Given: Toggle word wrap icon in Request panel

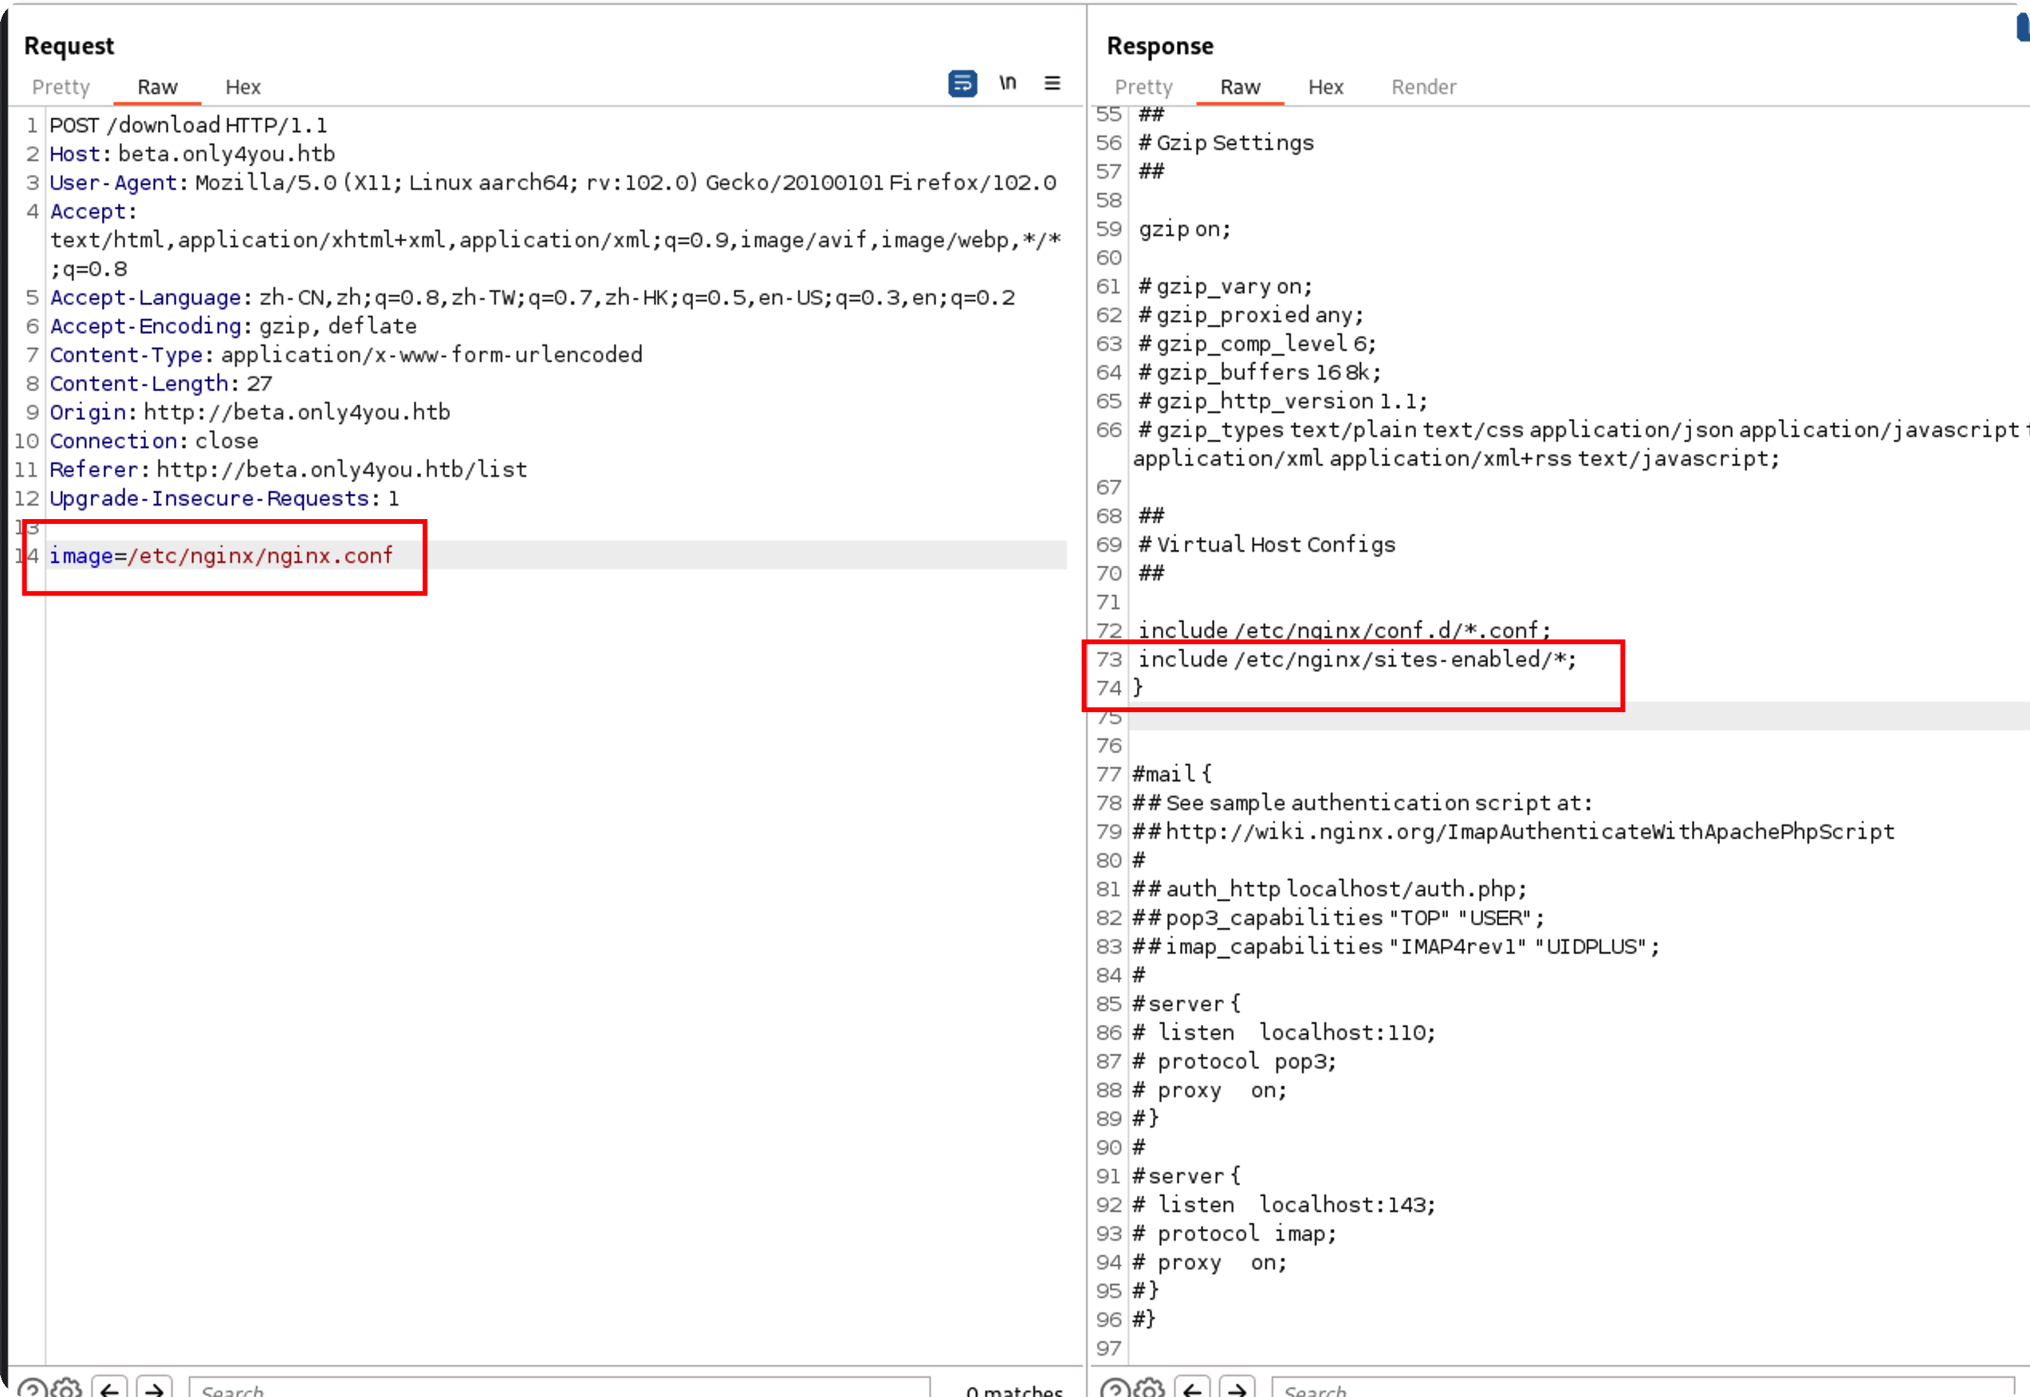Looking at the screenshot, I should click(x=962, y=84).
